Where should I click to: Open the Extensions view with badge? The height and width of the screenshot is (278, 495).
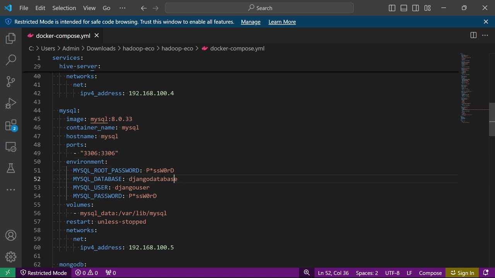pyautogui.click(x=11, y=125)
